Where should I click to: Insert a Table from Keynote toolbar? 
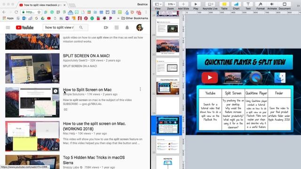tap(224, 6)
